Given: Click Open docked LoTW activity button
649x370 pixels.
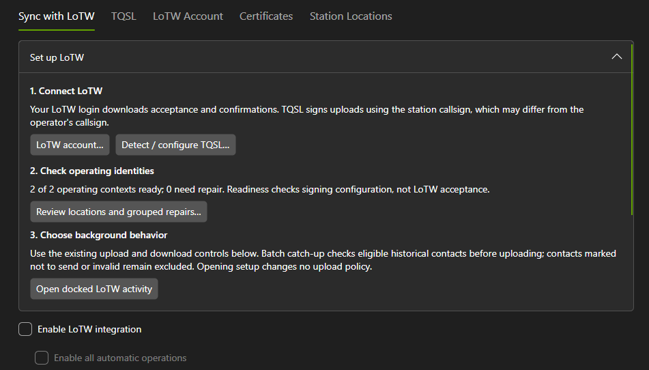Looking at the screenshot, I should click(94, 289).
